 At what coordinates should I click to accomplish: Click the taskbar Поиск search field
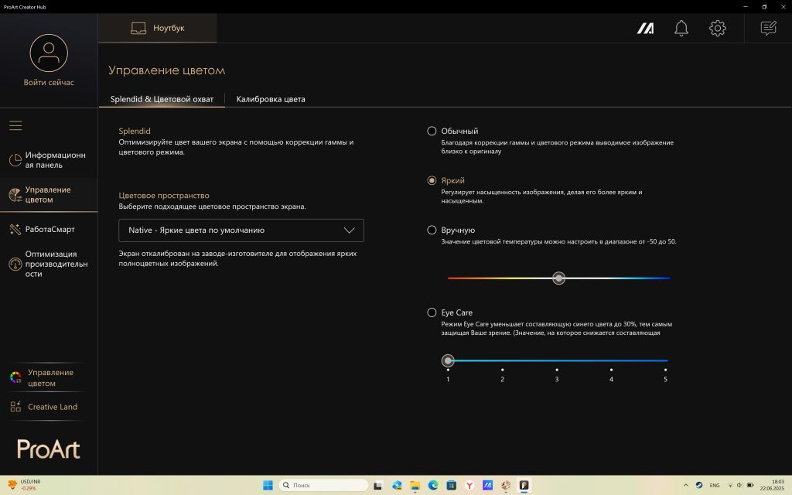(323, 486)
